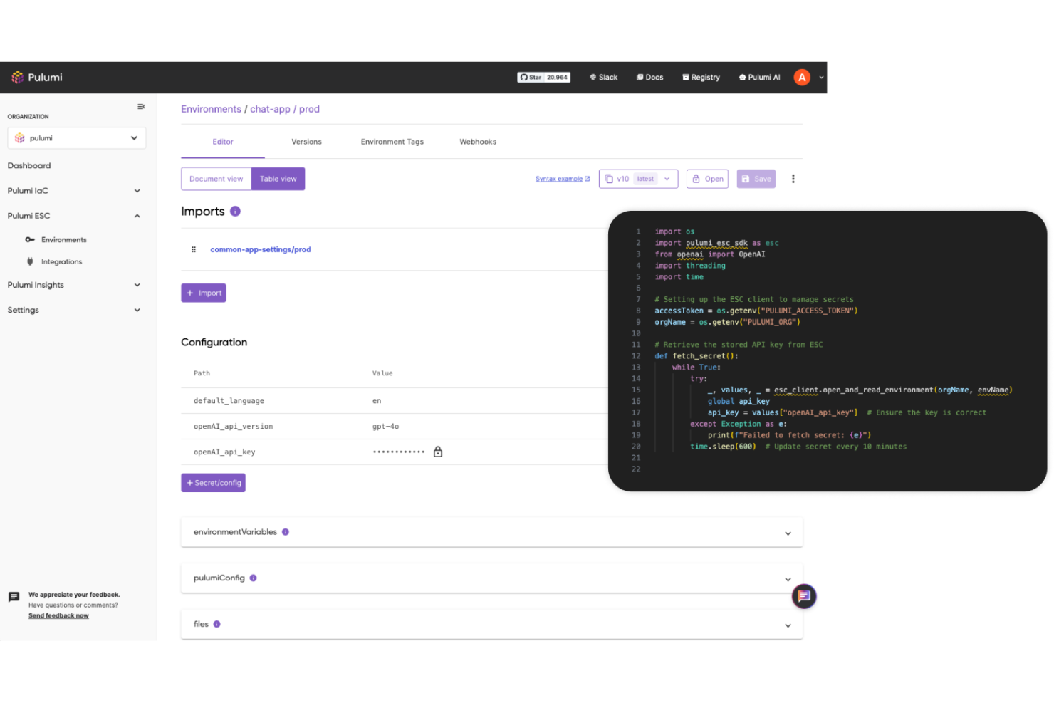Screen dimensions: 1054x703
Task: Switch to Document view
Action: coord(216,179)
